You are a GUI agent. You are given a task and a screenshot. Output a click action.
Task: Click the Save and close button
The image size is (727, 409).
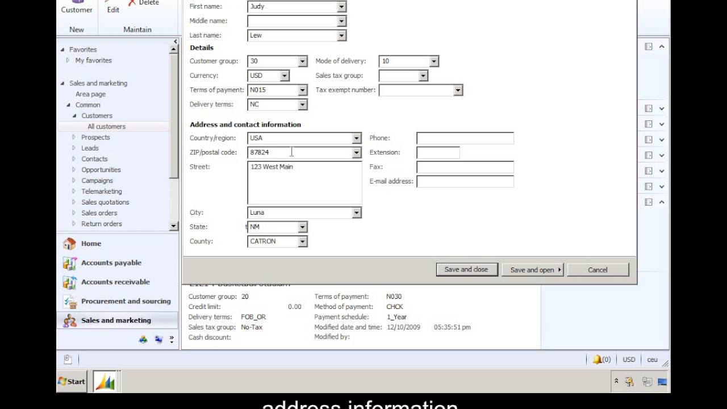coord(466,270)
